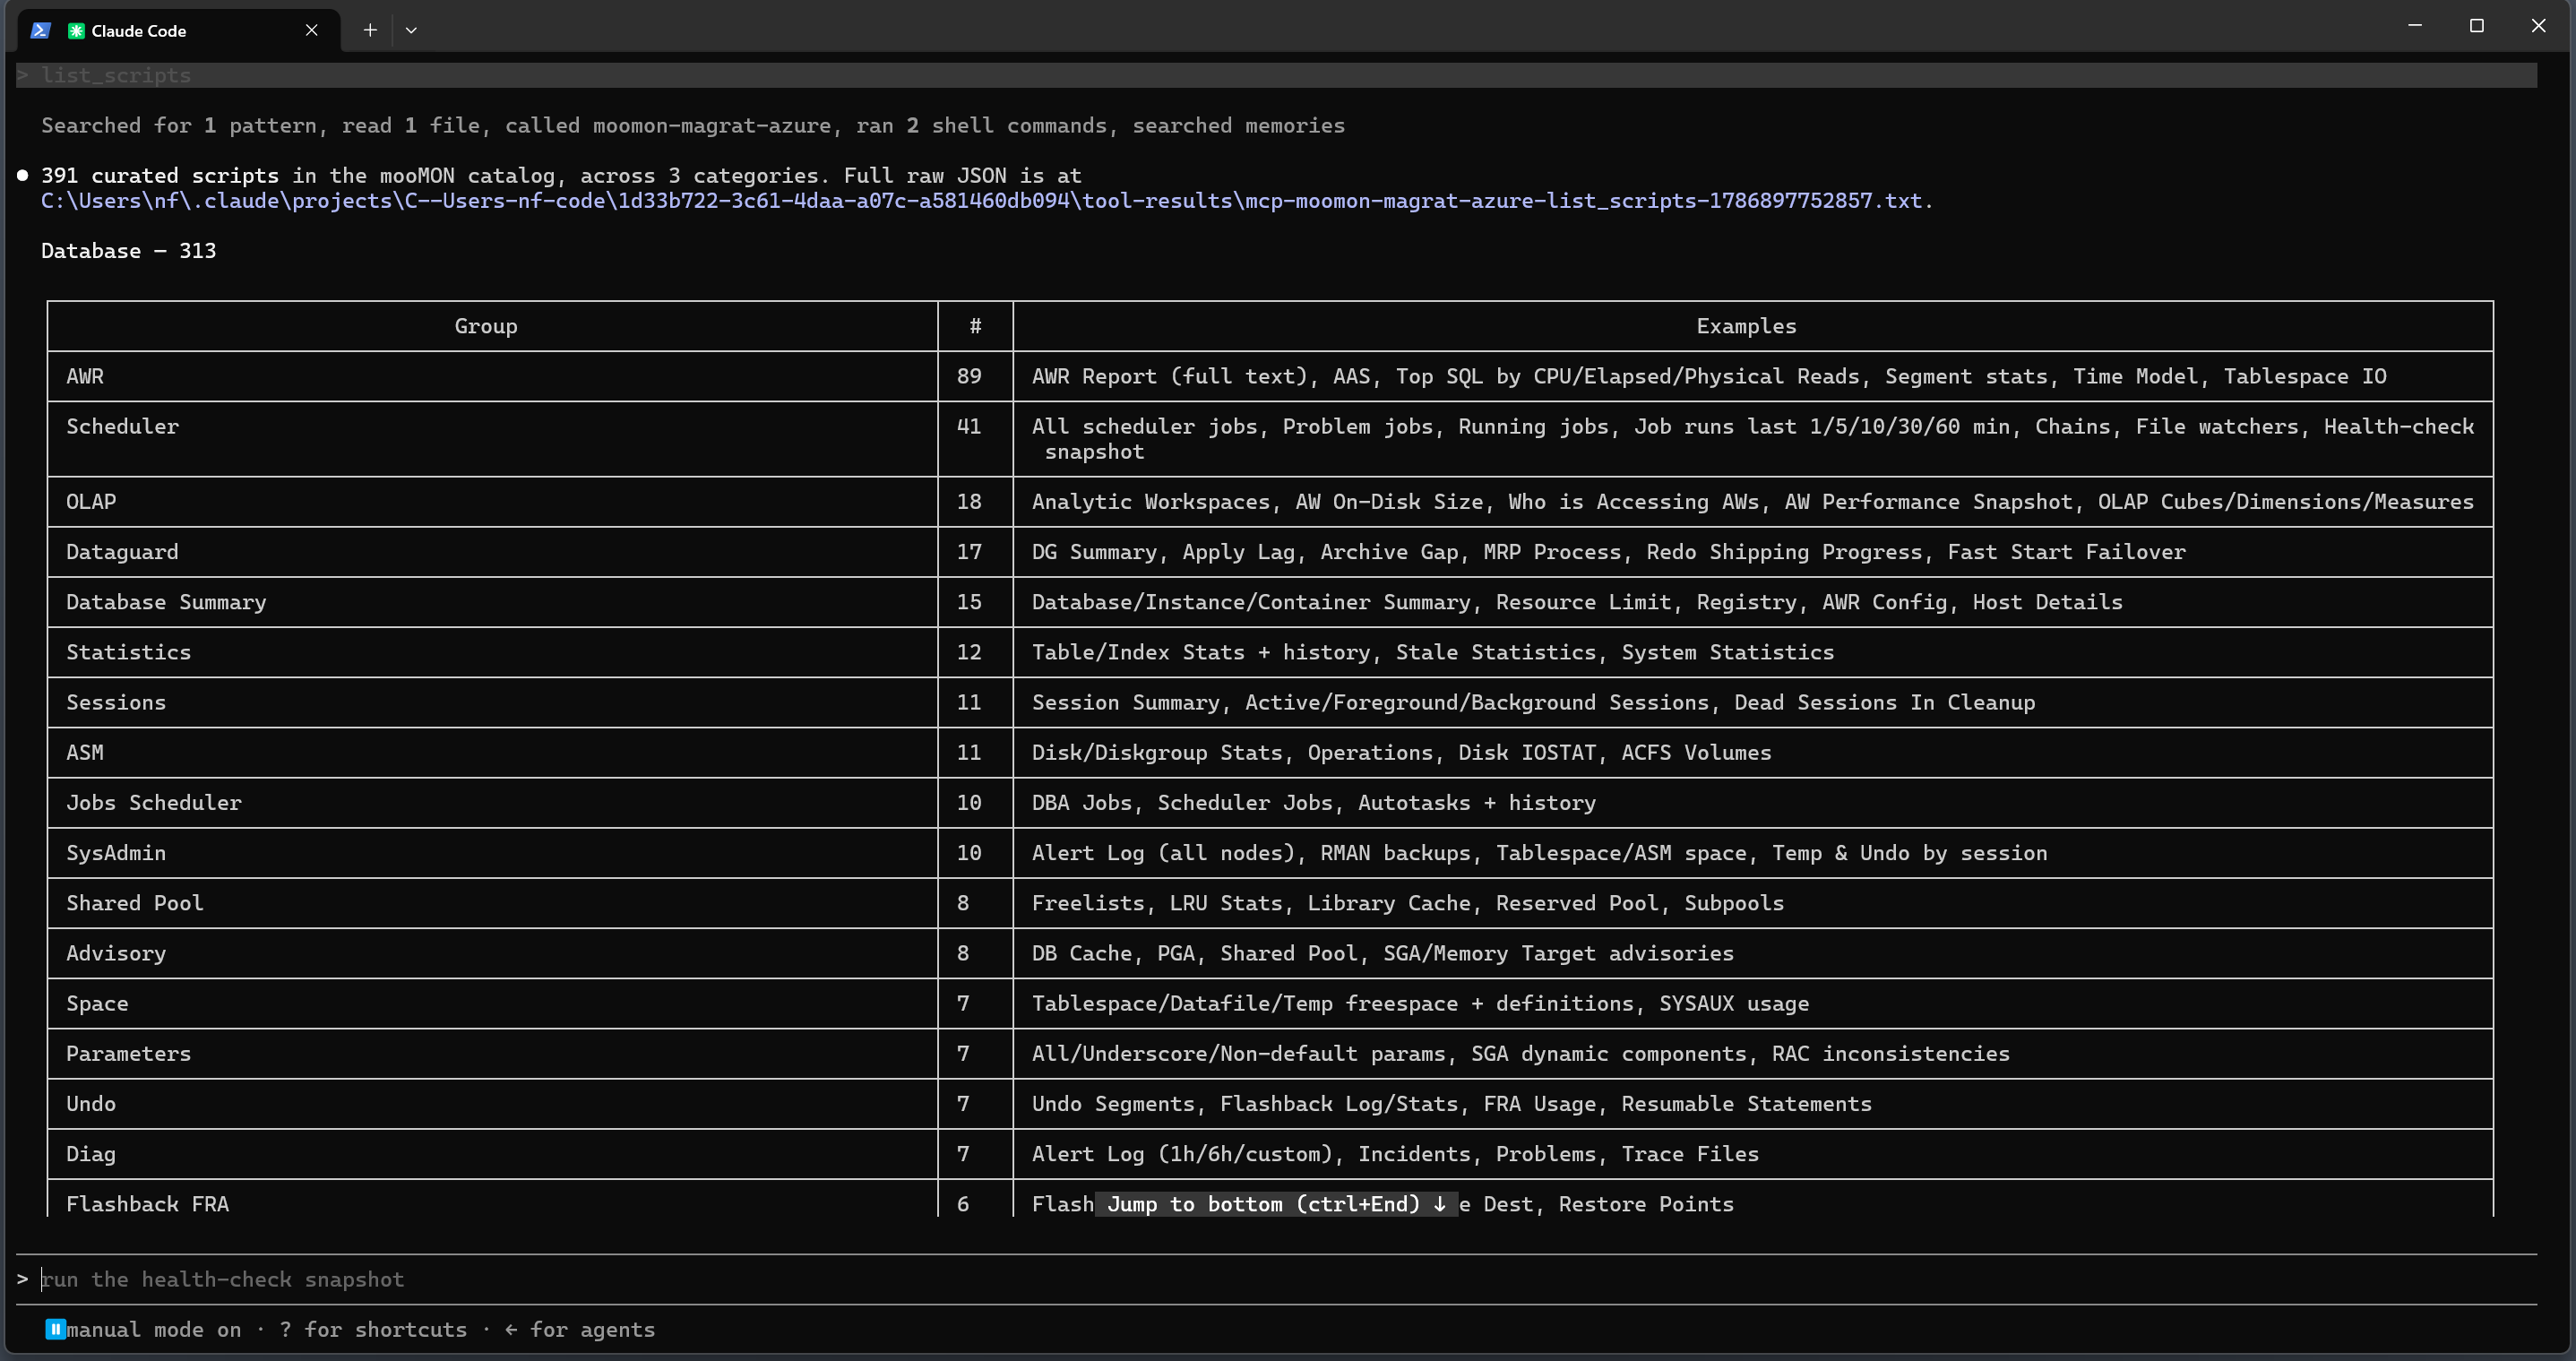Screen dimensions: 2576x1361
Task: Click the manual mode pause icon
Action: coord(56,1329)
